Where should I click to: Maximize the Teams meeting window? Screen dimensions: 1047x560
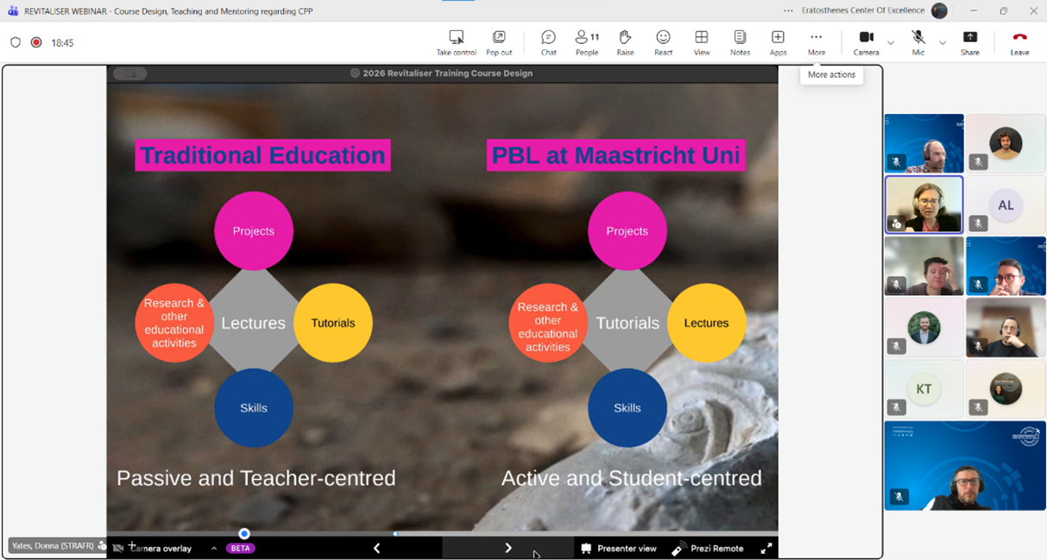pos(1004,11)
